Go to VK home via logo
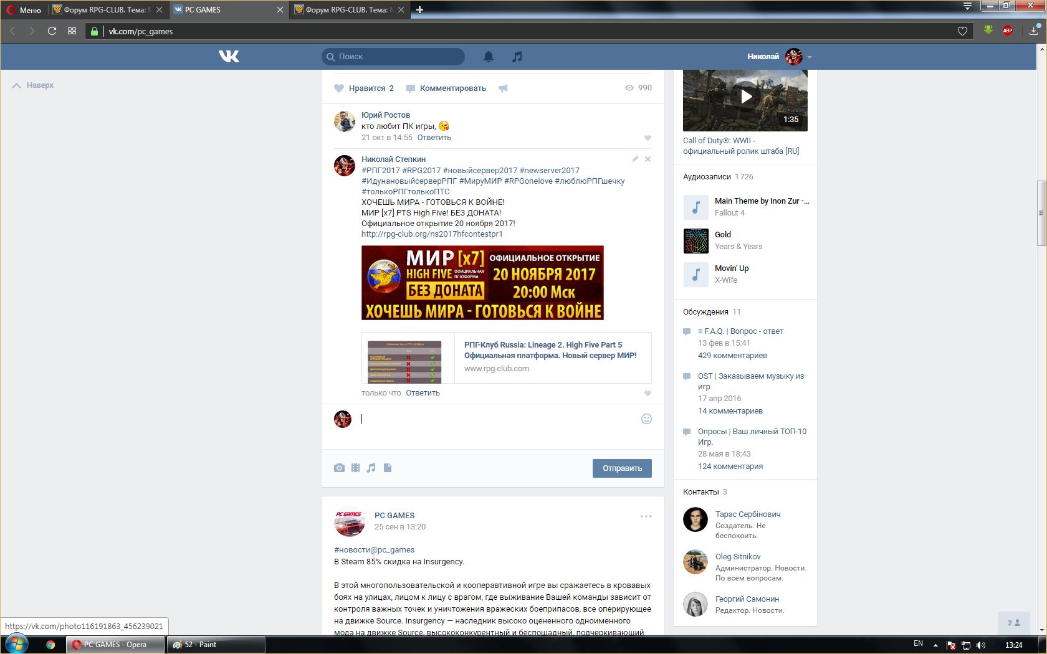 tap(229, 57)
